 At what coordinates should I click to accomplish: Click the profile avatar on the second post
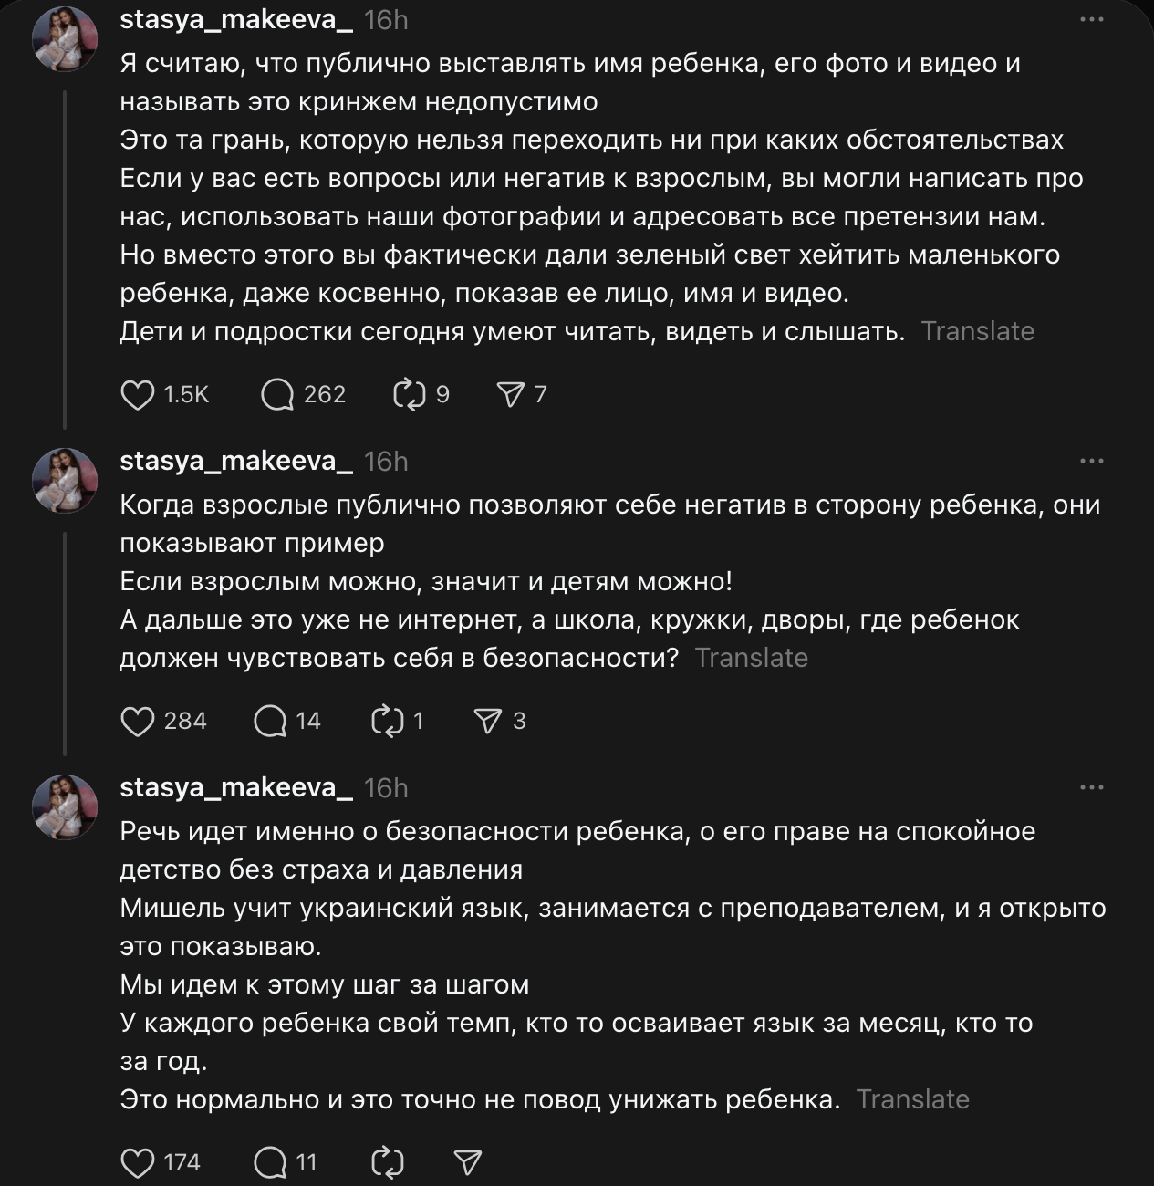(x=65, y=481)
